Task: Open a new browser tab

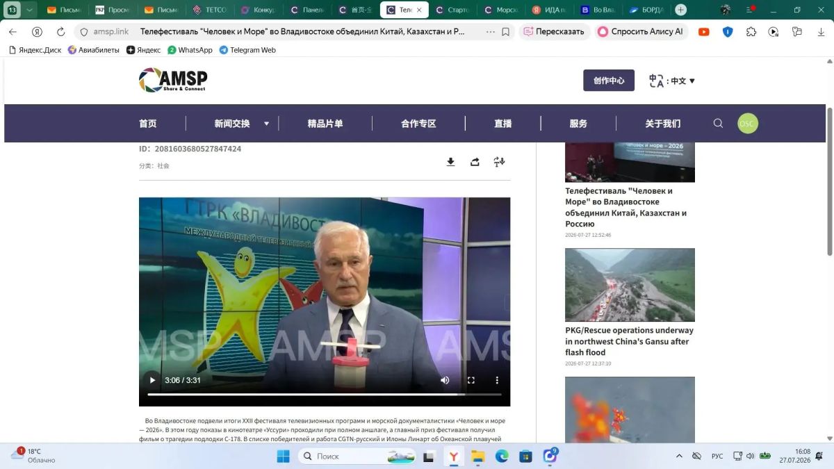Action: [680, 10]
